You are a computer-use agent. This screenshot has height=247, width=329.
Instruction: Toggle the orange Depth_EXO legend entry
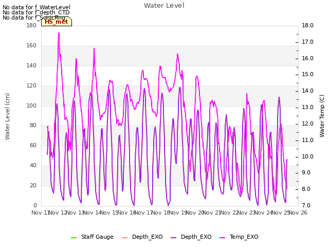142,237
